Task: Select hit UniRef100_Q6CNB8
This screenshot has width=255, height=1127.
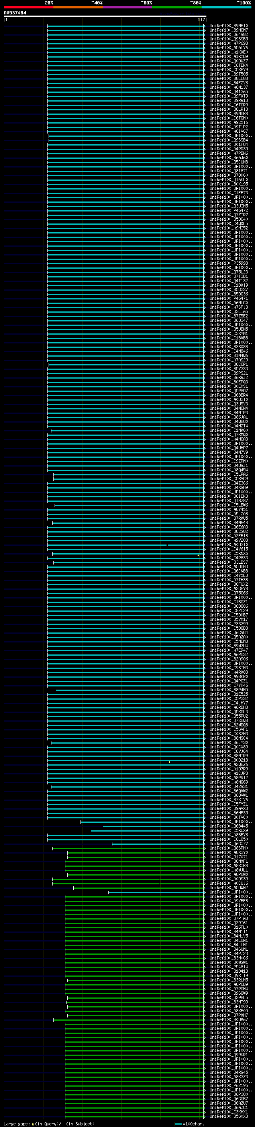Action: tap(228, 571)
